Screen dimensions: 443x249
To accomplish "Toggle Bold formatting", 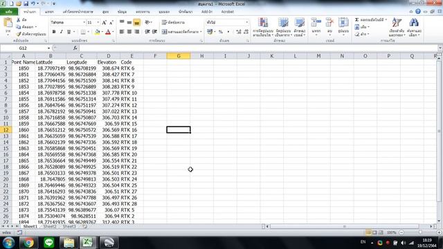I will pyautogui.click(x=54, y=32).
